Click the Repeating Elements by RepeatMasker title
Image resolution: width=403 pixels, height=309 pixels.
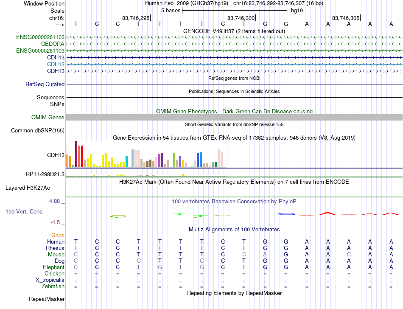click(x=235, y=293)
